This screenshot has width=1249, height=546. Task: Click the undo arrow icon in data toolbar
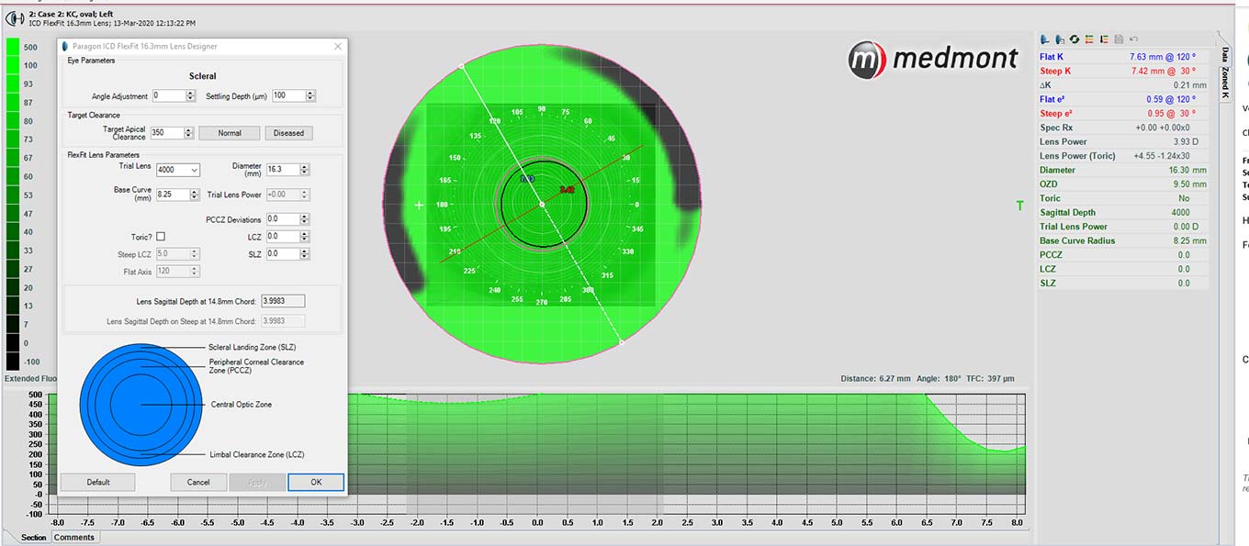(1133, 39)
